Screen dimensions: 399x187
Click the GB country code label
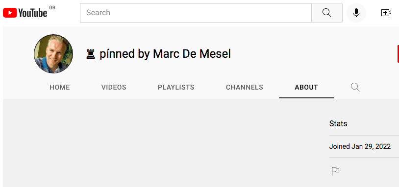pyautogui.click(x=52, y=8)
